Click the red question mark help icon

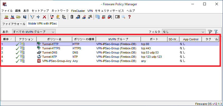point(129,17)
